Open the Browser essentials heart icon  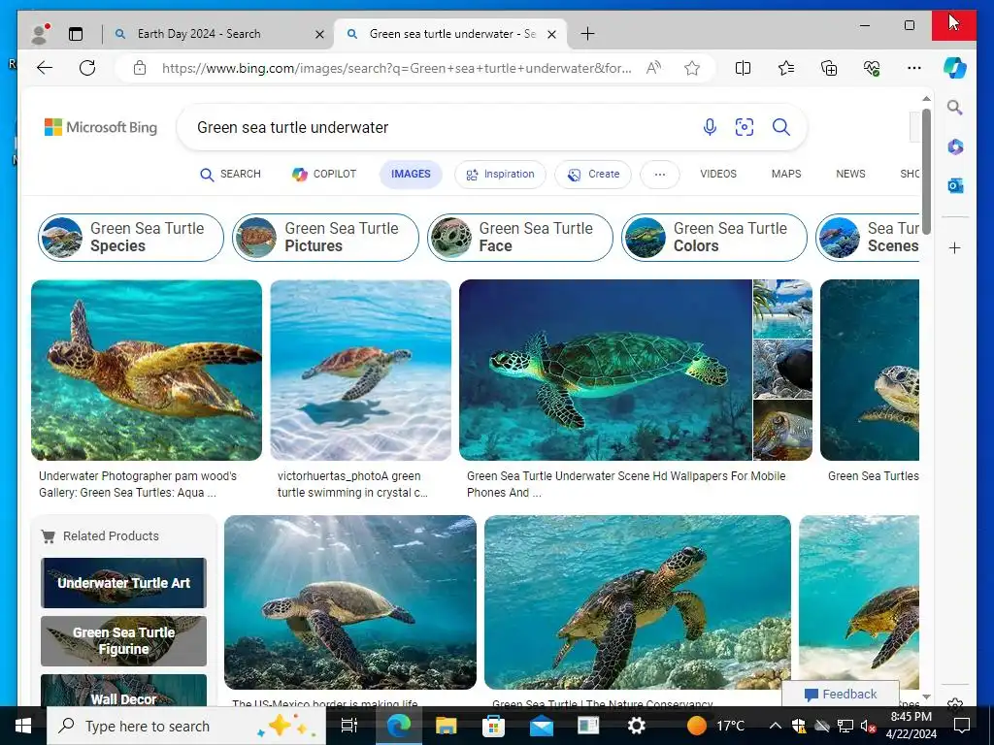coord(872,68)
